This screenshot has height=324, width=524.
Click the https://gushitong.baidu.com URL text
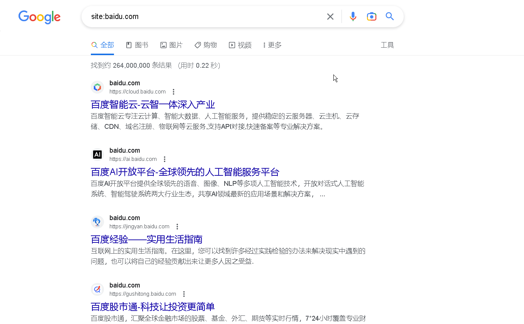pos(143,294)
